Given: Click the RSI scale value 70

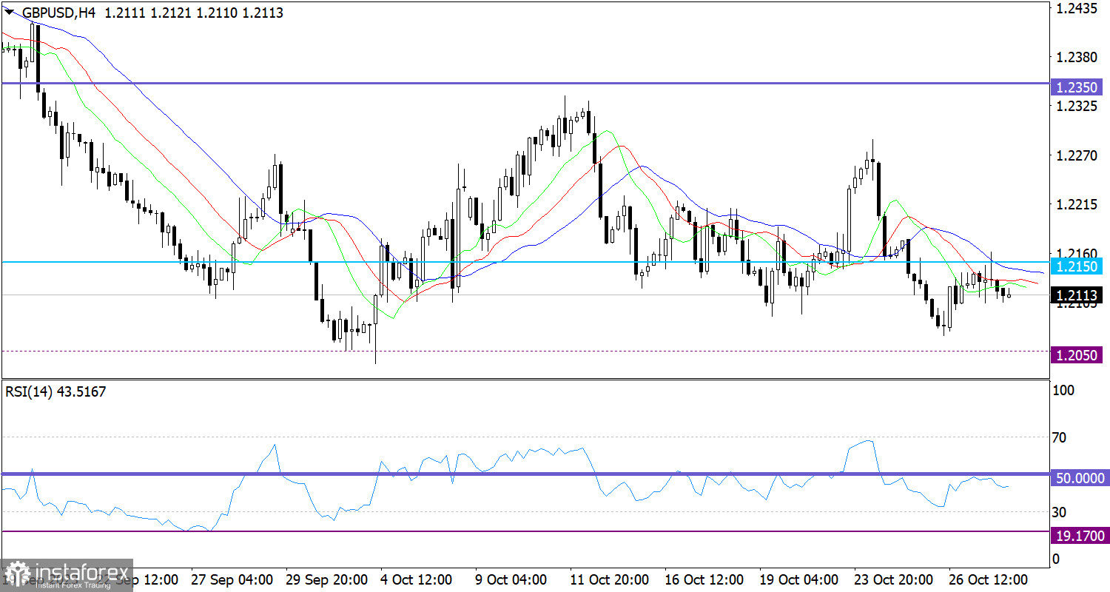Looking at the screenshot, I should 1060,437.
